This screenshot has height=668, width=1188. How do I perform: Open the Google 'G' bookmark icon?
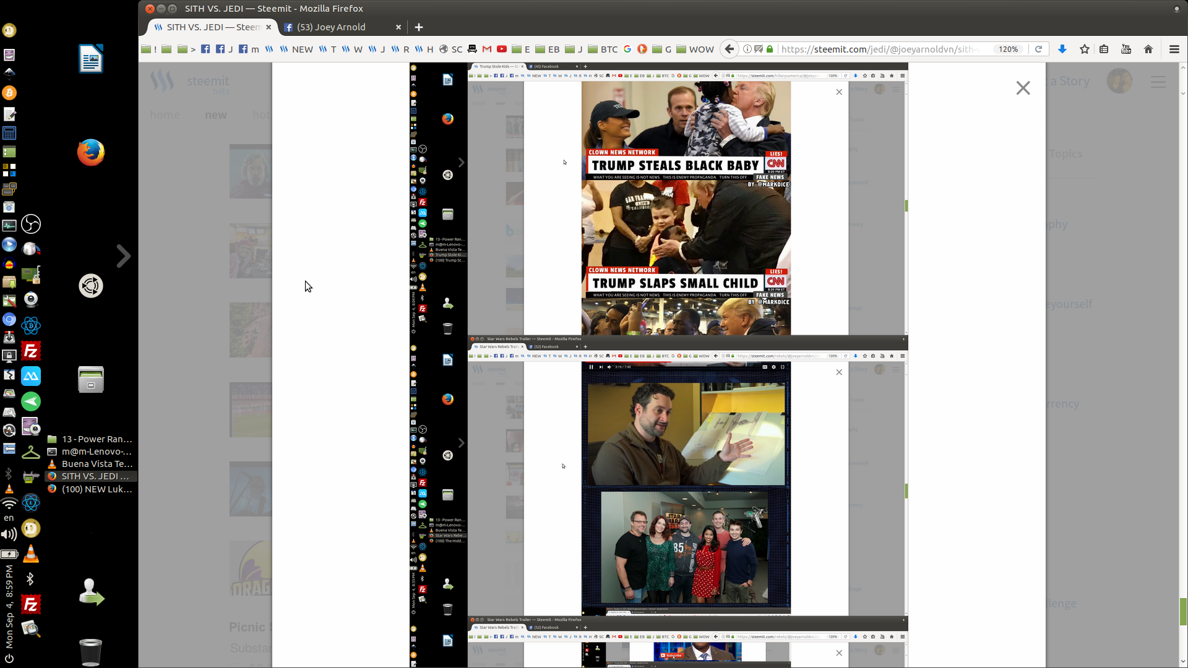tap(627, 49)
